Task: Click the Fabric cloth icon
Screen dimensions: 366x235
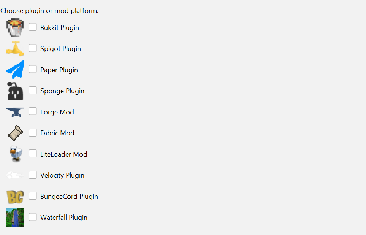Action: click(14, 132)
